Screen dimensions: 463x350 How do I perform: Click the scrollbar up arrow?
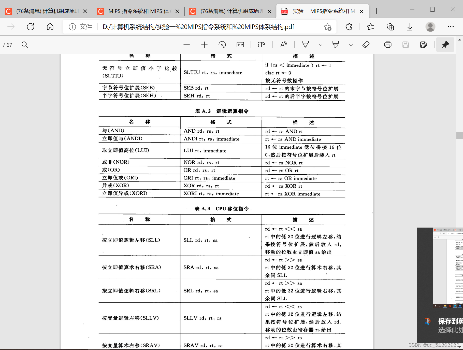459,40
